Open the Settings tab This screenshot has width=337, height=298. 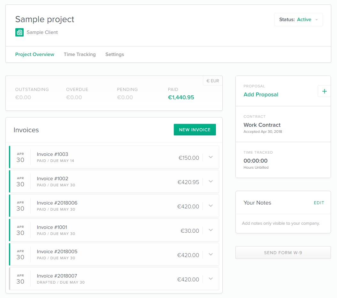point(115,54)
